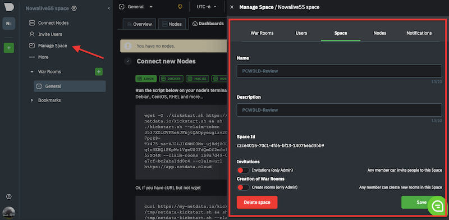Open Invite Users in sidebar
Image resolution: width=449 pixels, height=220 pixels.
[46, 34]
